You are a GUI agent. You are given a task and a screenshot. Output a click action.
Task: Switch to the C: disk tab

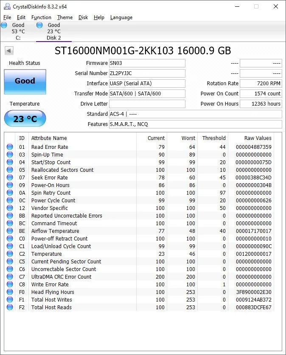click(18, 31)
